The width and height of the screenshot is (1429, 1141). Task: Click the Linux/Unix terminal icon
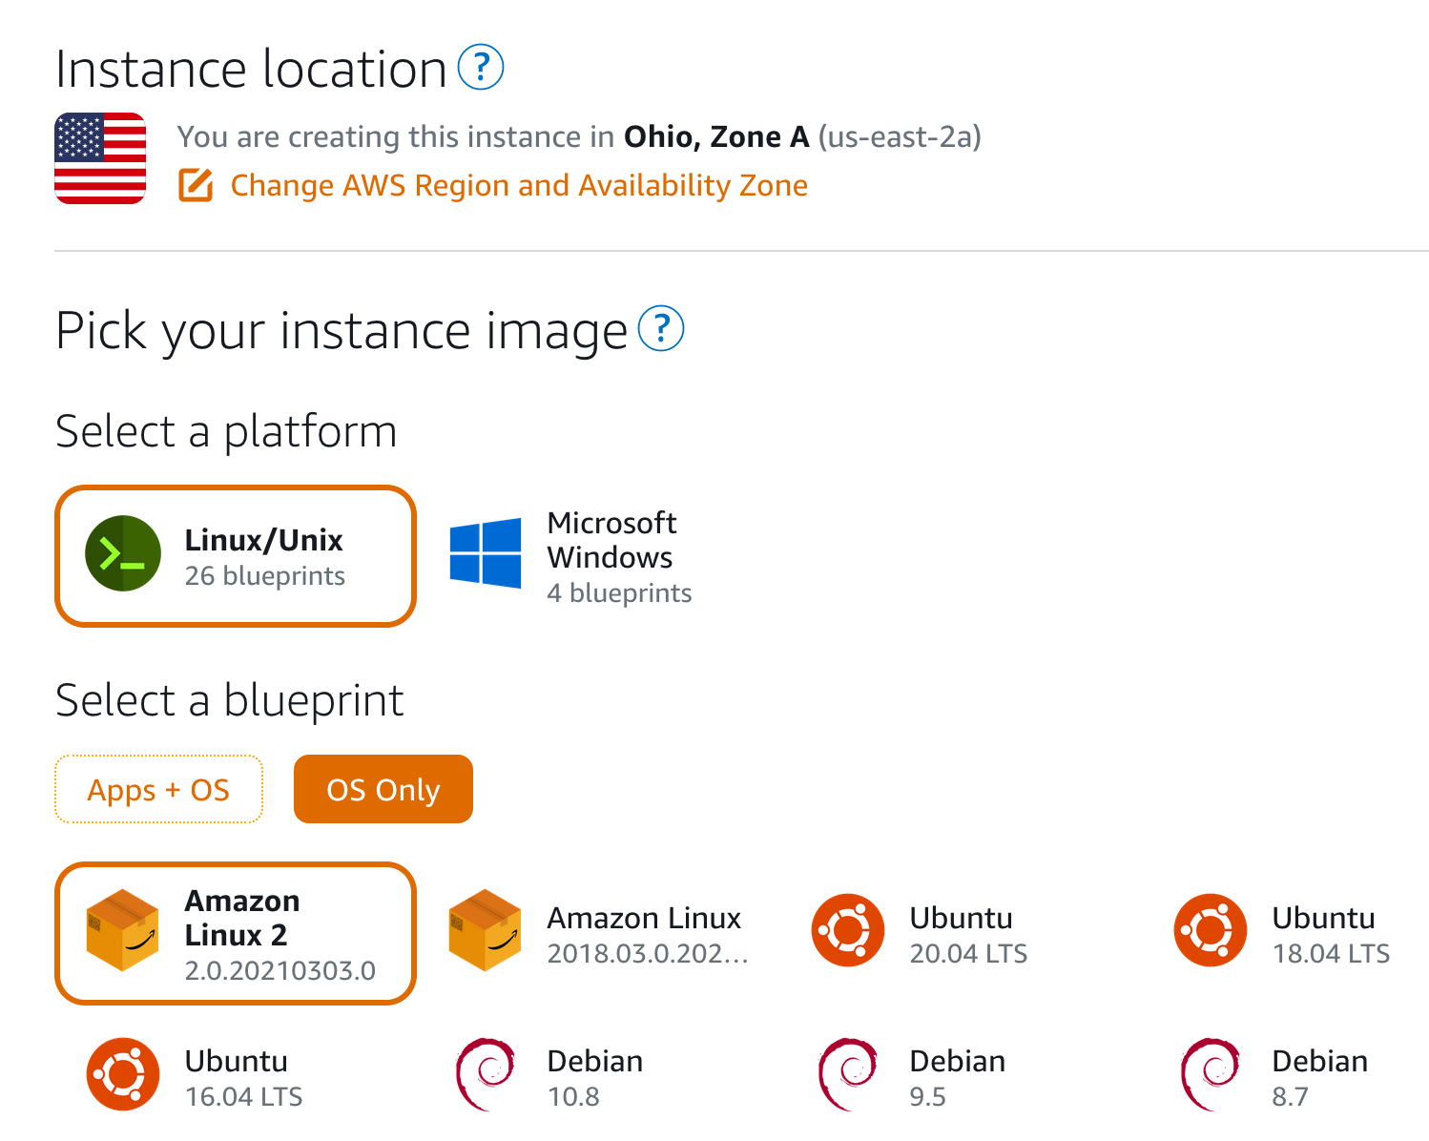(x=123, y=553)
